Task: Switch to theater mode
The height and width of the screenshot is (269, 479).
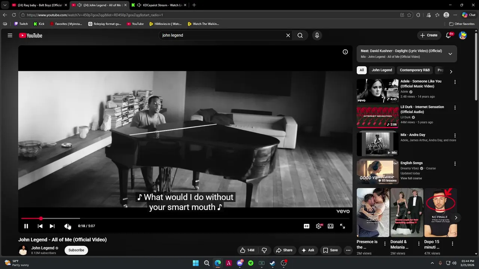Action: [330, 226]
